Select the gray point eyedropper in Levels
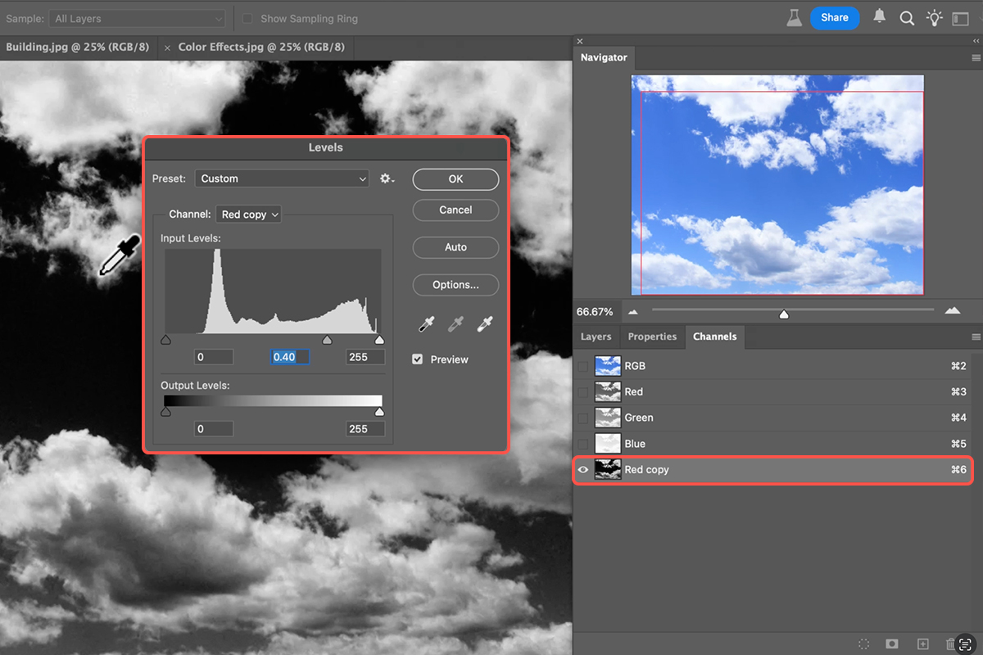This screenshot has width=983, height=655. pos(455,324)
